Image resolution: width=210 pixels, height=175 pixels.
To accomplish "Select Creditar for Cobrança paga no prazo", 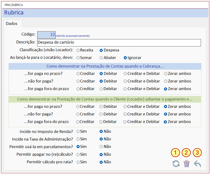I will (x=78, y=74).
